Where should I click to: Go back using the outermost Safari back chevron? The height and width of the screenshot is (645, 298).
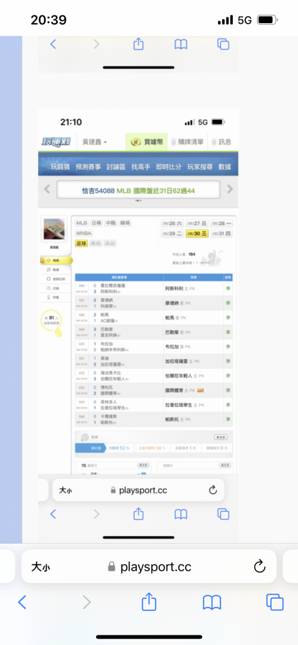coord(22,602)
